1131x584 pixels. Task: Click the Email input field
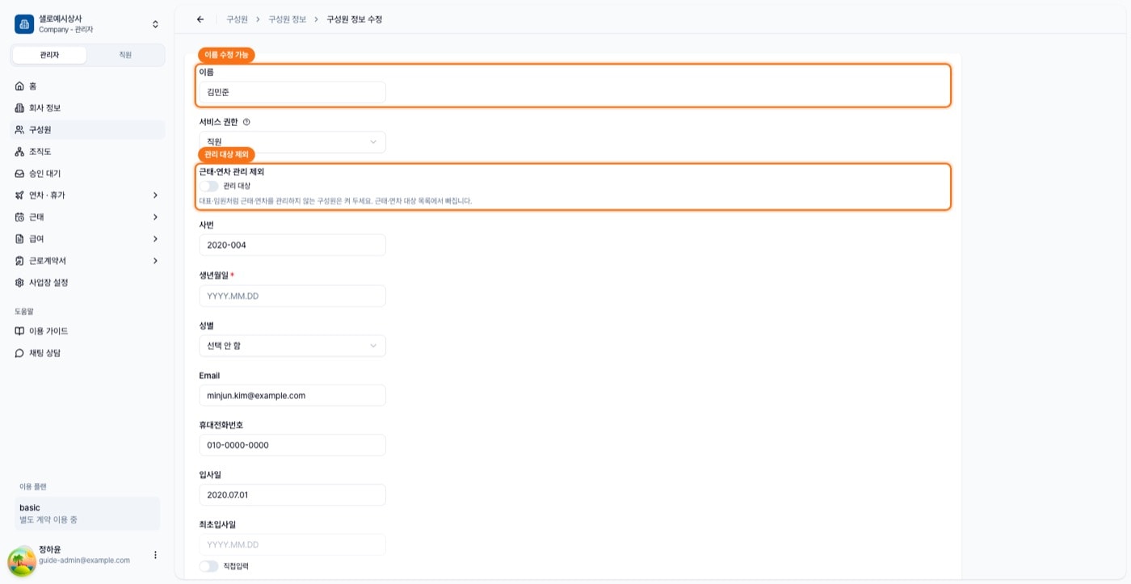(x=292, y=395)
